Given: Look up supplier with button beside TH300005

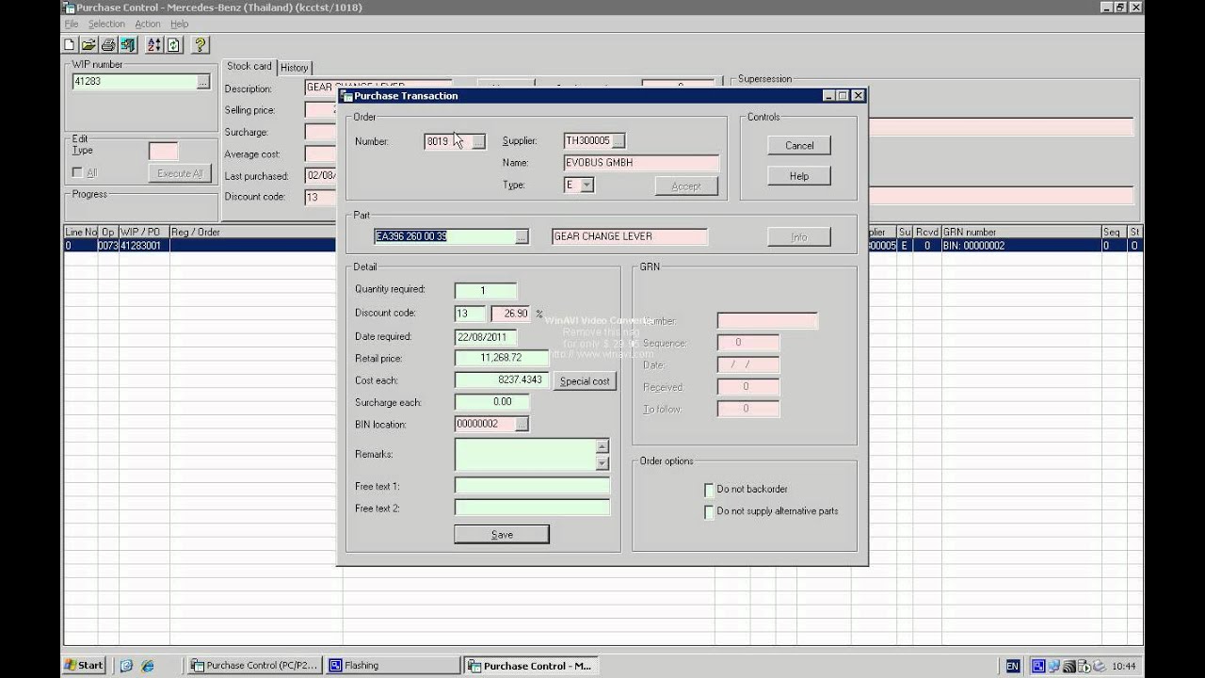Looking at the screenshot, I should point(619,141).
